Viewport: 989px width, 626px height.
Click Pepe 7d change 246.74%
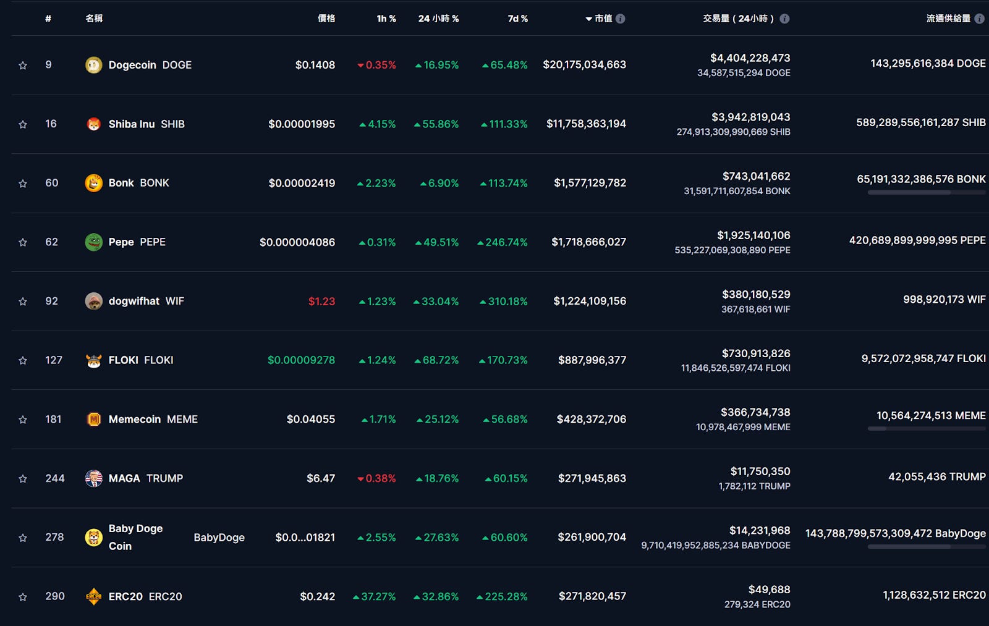(503, 242)
